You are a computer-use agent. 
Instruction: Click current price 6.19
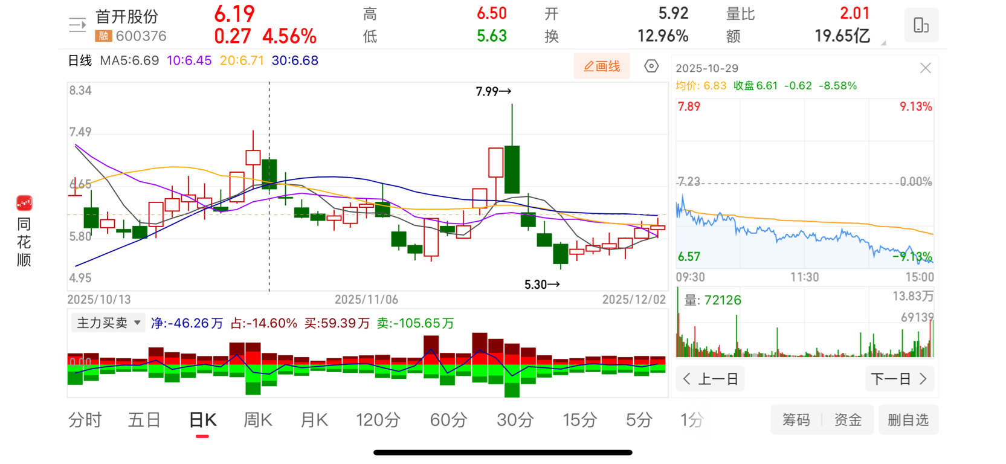point(234,13)
